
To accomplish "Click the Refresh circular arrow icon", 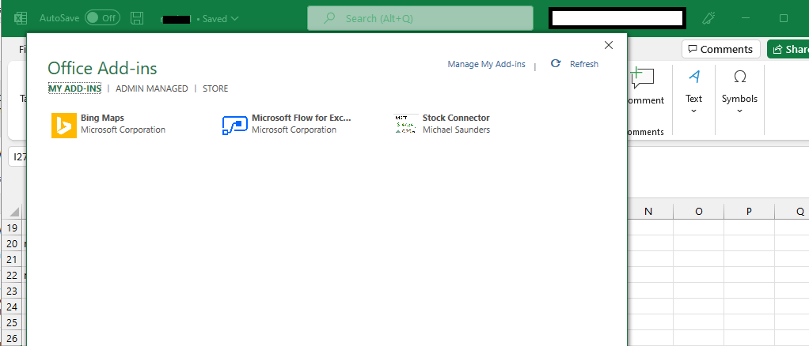I will (556, 63).
